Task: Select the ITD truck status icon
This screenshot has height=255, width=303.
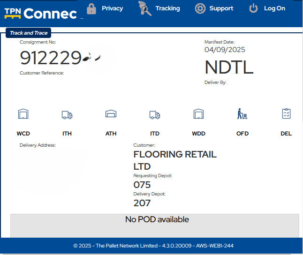Action: tap(155, 115)
